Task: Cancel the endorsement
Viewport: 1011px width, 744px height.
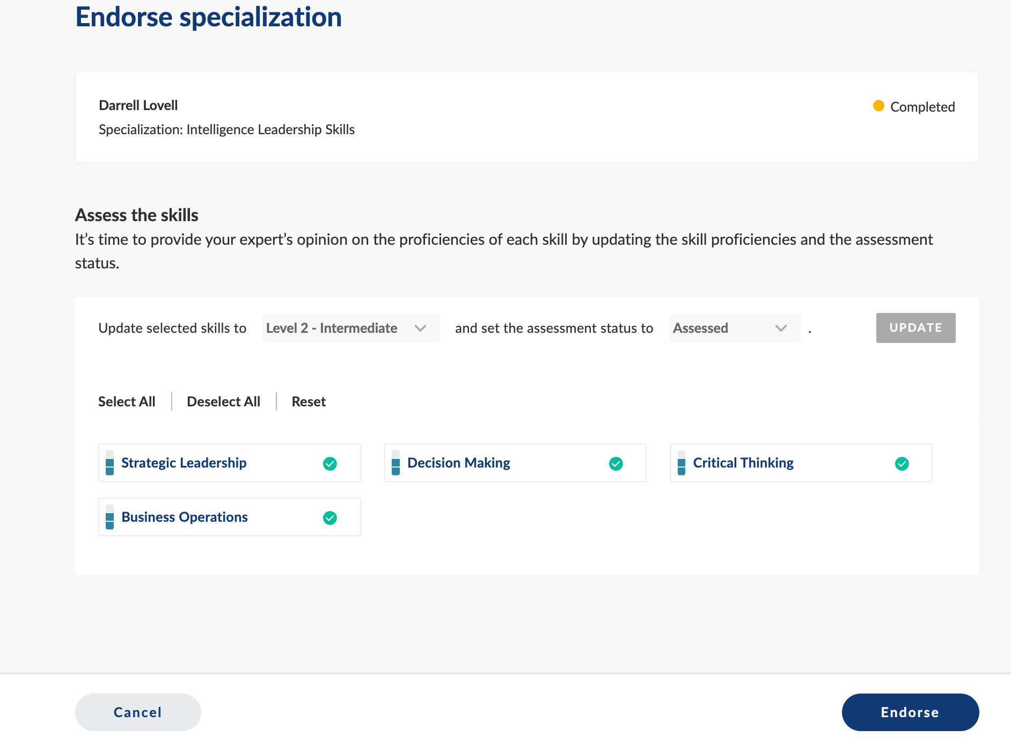Action: [x=138, y=712]
